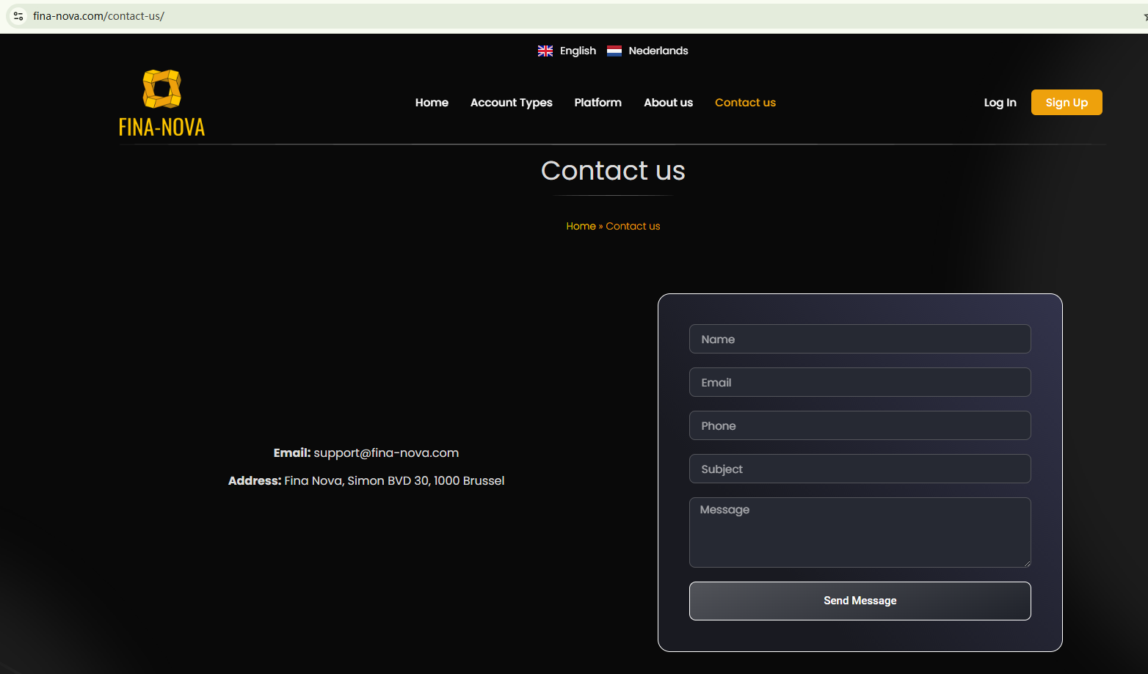Click Home in the breadcrumb
The width and height of the screenshot is (1148, 674).
pos(581,226)
